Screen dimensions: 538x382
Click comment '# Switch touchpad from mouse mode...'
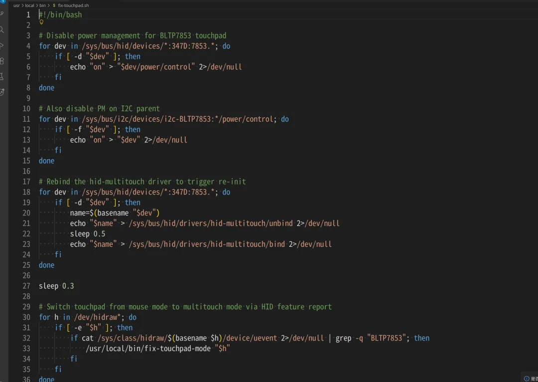click(185, 307)
